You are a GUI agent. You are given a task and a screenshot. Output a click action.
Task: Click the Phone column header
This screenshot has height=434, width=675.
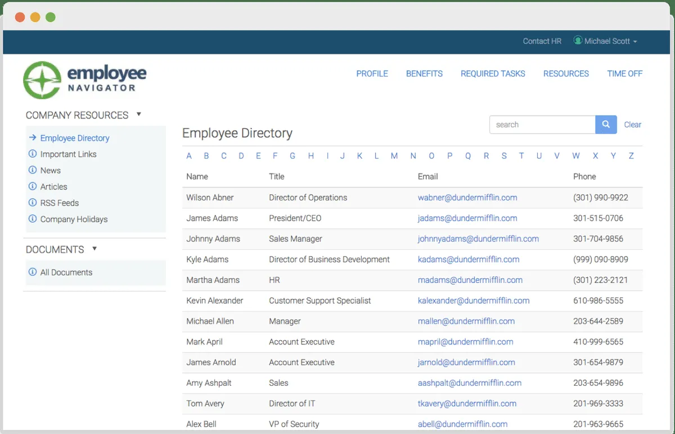(584, 176)
